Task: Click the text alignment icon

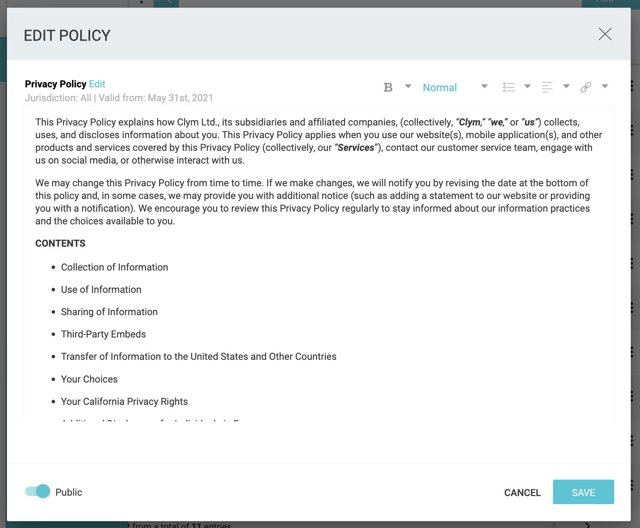Action: [x=547, y=87]
